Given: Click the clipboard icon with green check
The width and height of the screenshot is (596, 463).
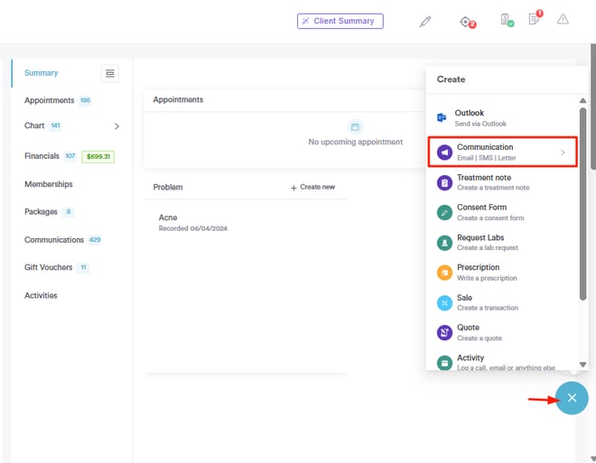Looking at the screenshot, I should 507,20.
